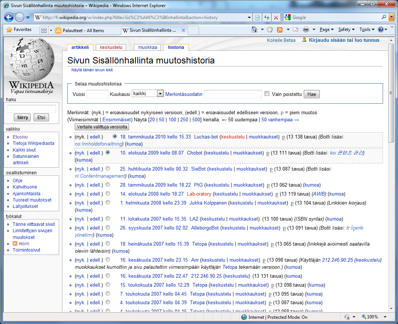Select radio for 14. elokuuta 2008 revision
398x324 pixels.
[x=108, y=193]
